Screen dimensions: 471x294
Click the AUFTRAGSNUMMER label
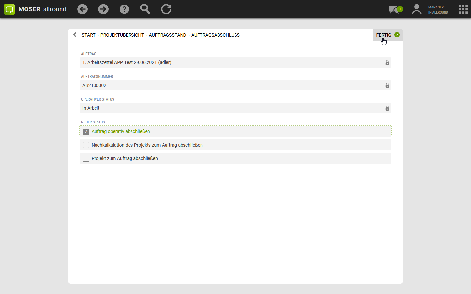[97, 77]
